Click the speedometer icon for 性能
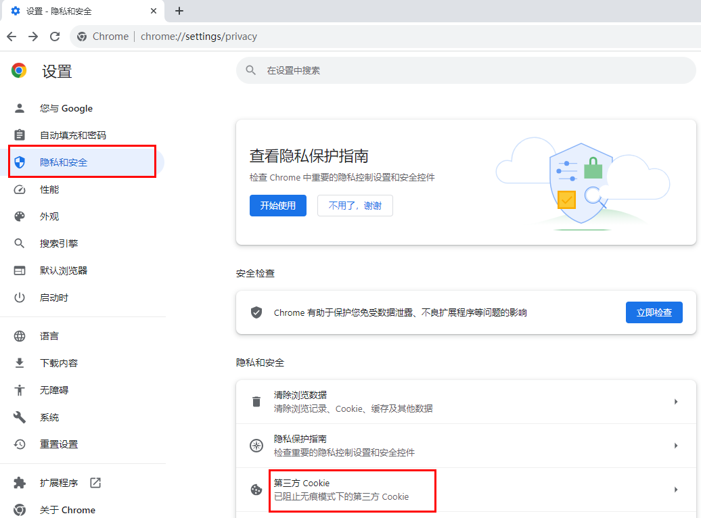701x518 pixels. pos(20,189)
